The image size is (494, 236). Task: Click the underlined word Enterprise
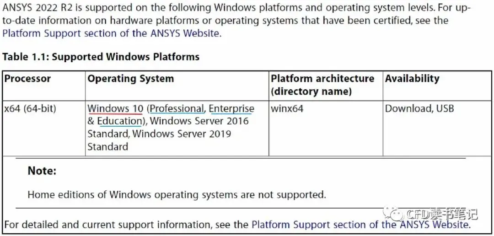tap(231, 109)
